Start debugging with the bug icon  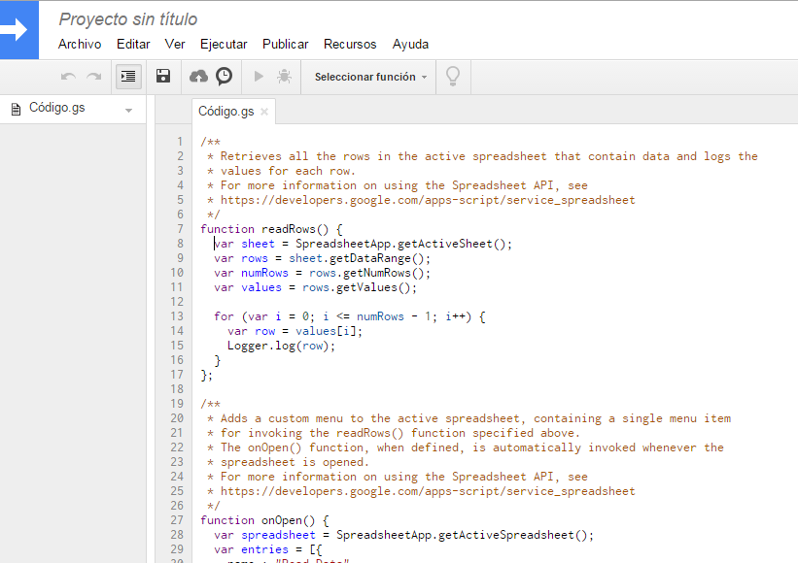[284, 77]
